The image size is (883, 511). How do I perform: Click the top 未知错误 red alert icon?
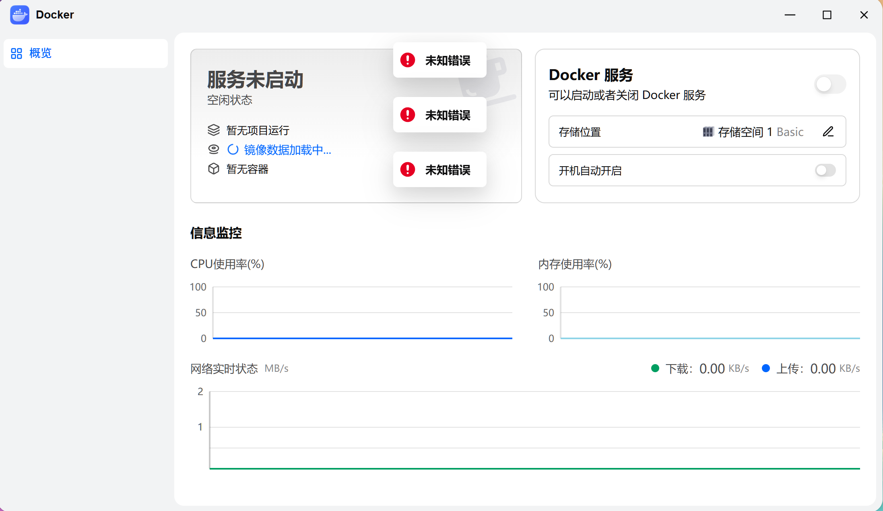[x=408, y=60]
